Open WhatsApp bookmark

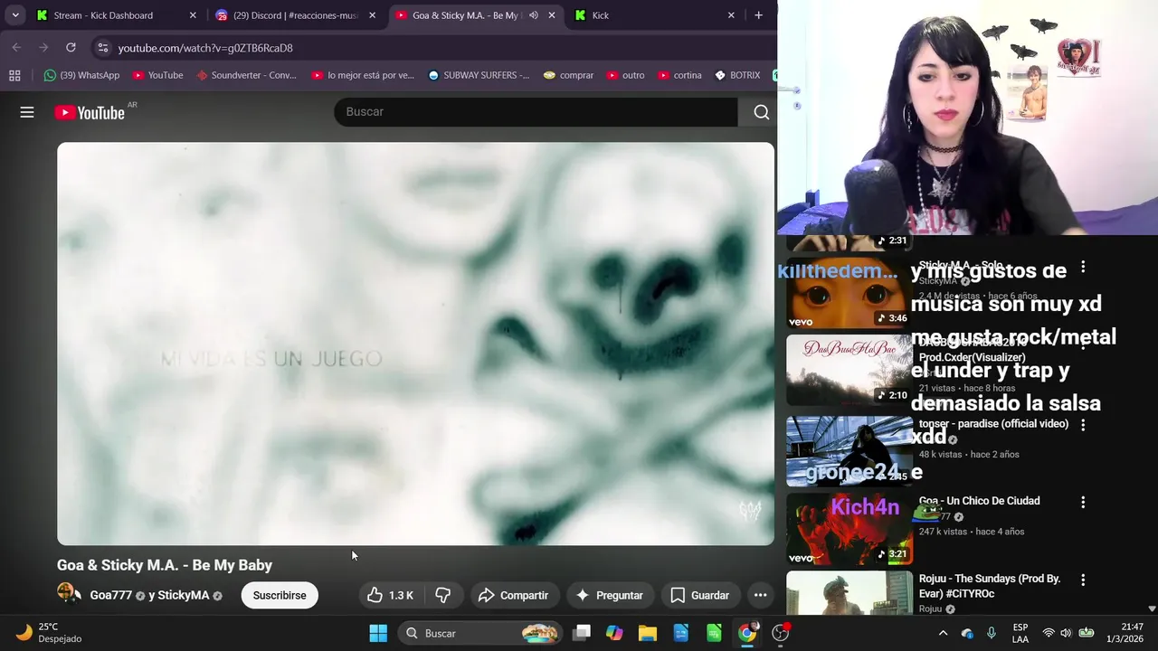tap(81, 75)
